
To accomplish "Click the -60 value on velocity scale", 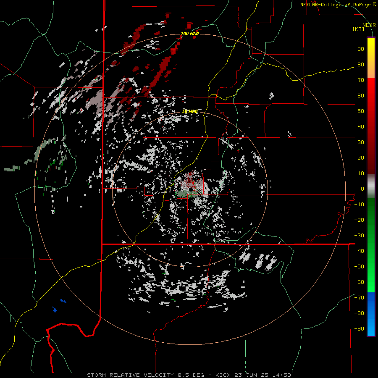I will pos(359,282).
